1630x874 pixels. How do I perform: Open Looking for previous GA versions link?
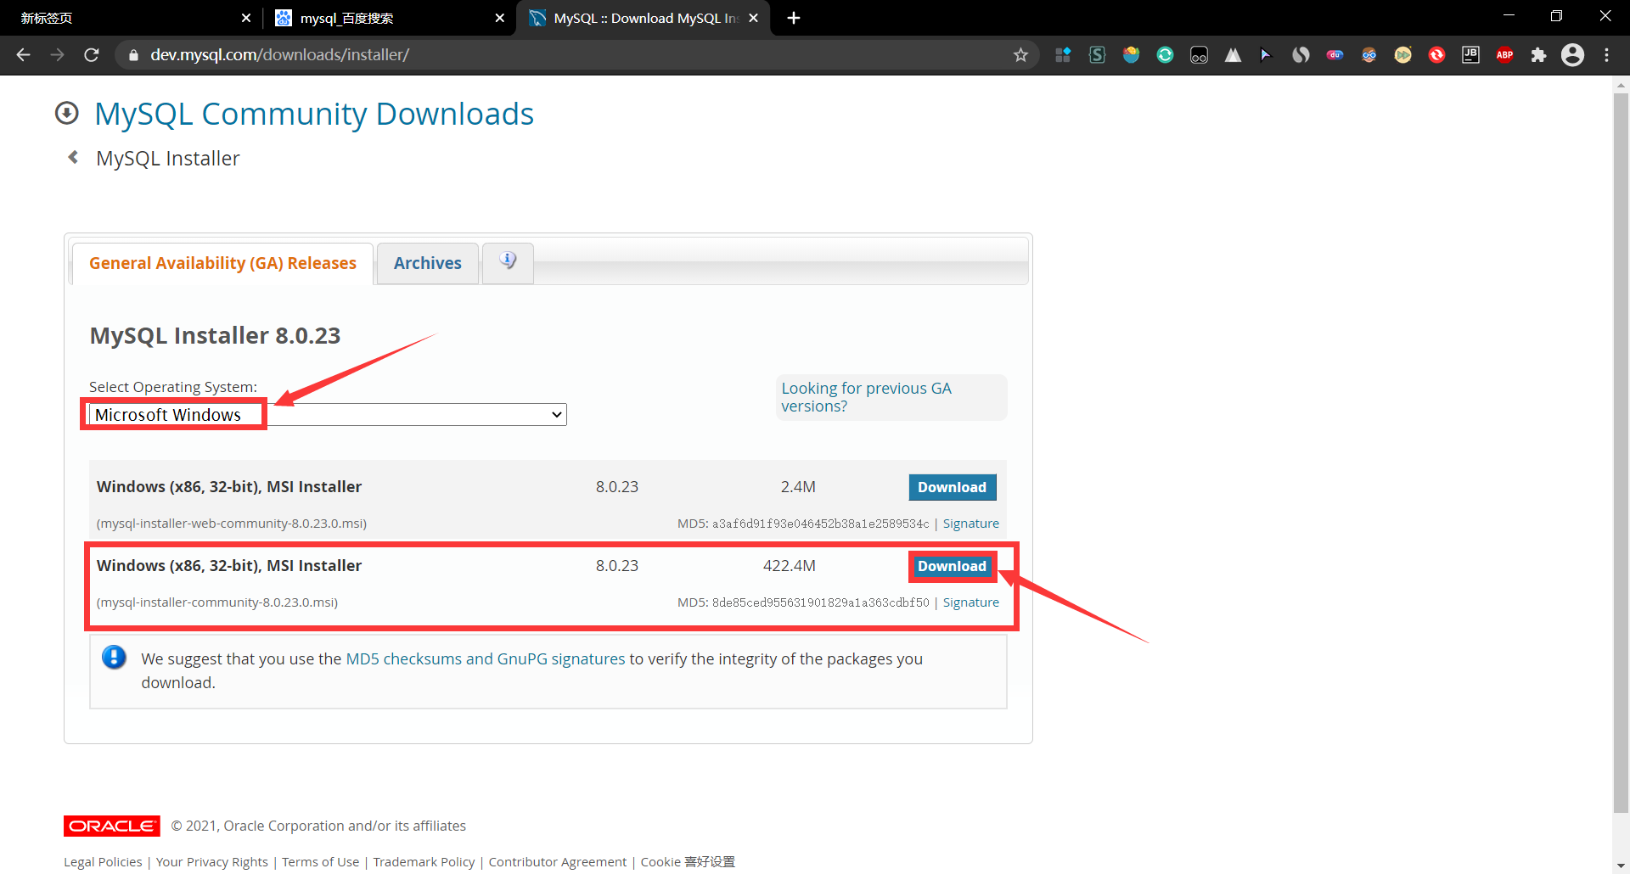[x=866, y=397]
